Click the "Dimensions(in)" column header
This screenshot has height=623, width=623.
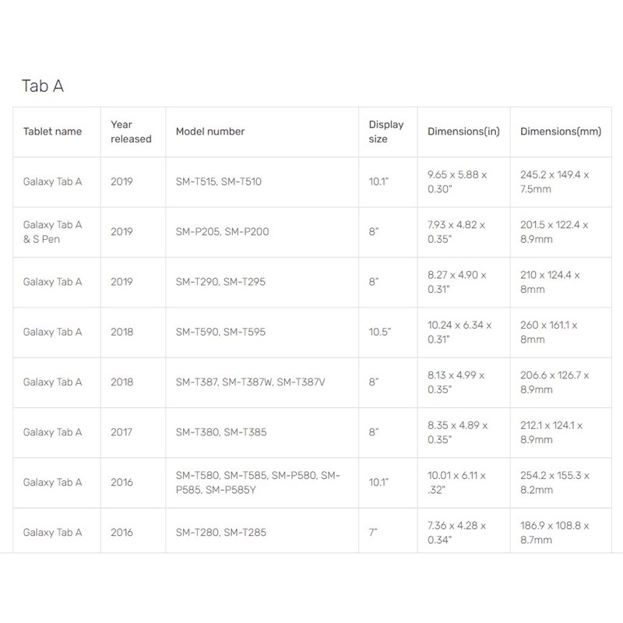pyautogui.click(x=463, y=132)
